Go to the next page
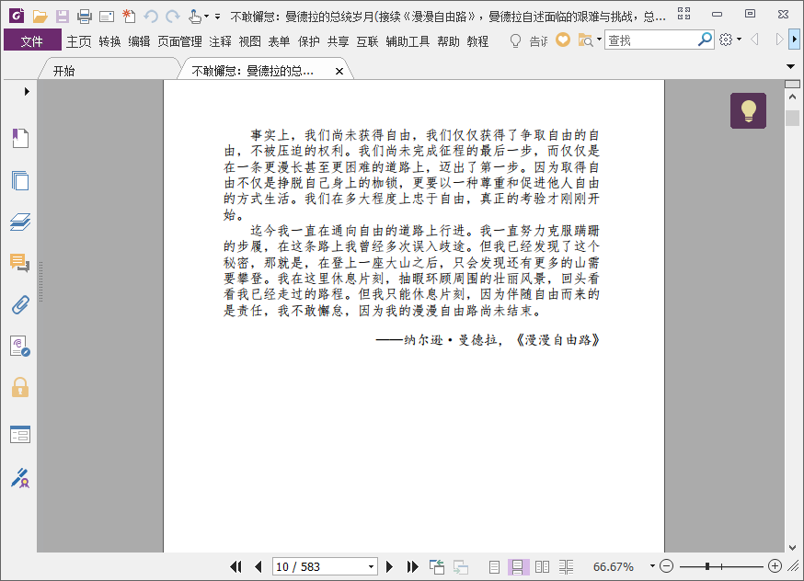 tap(389, 566)
